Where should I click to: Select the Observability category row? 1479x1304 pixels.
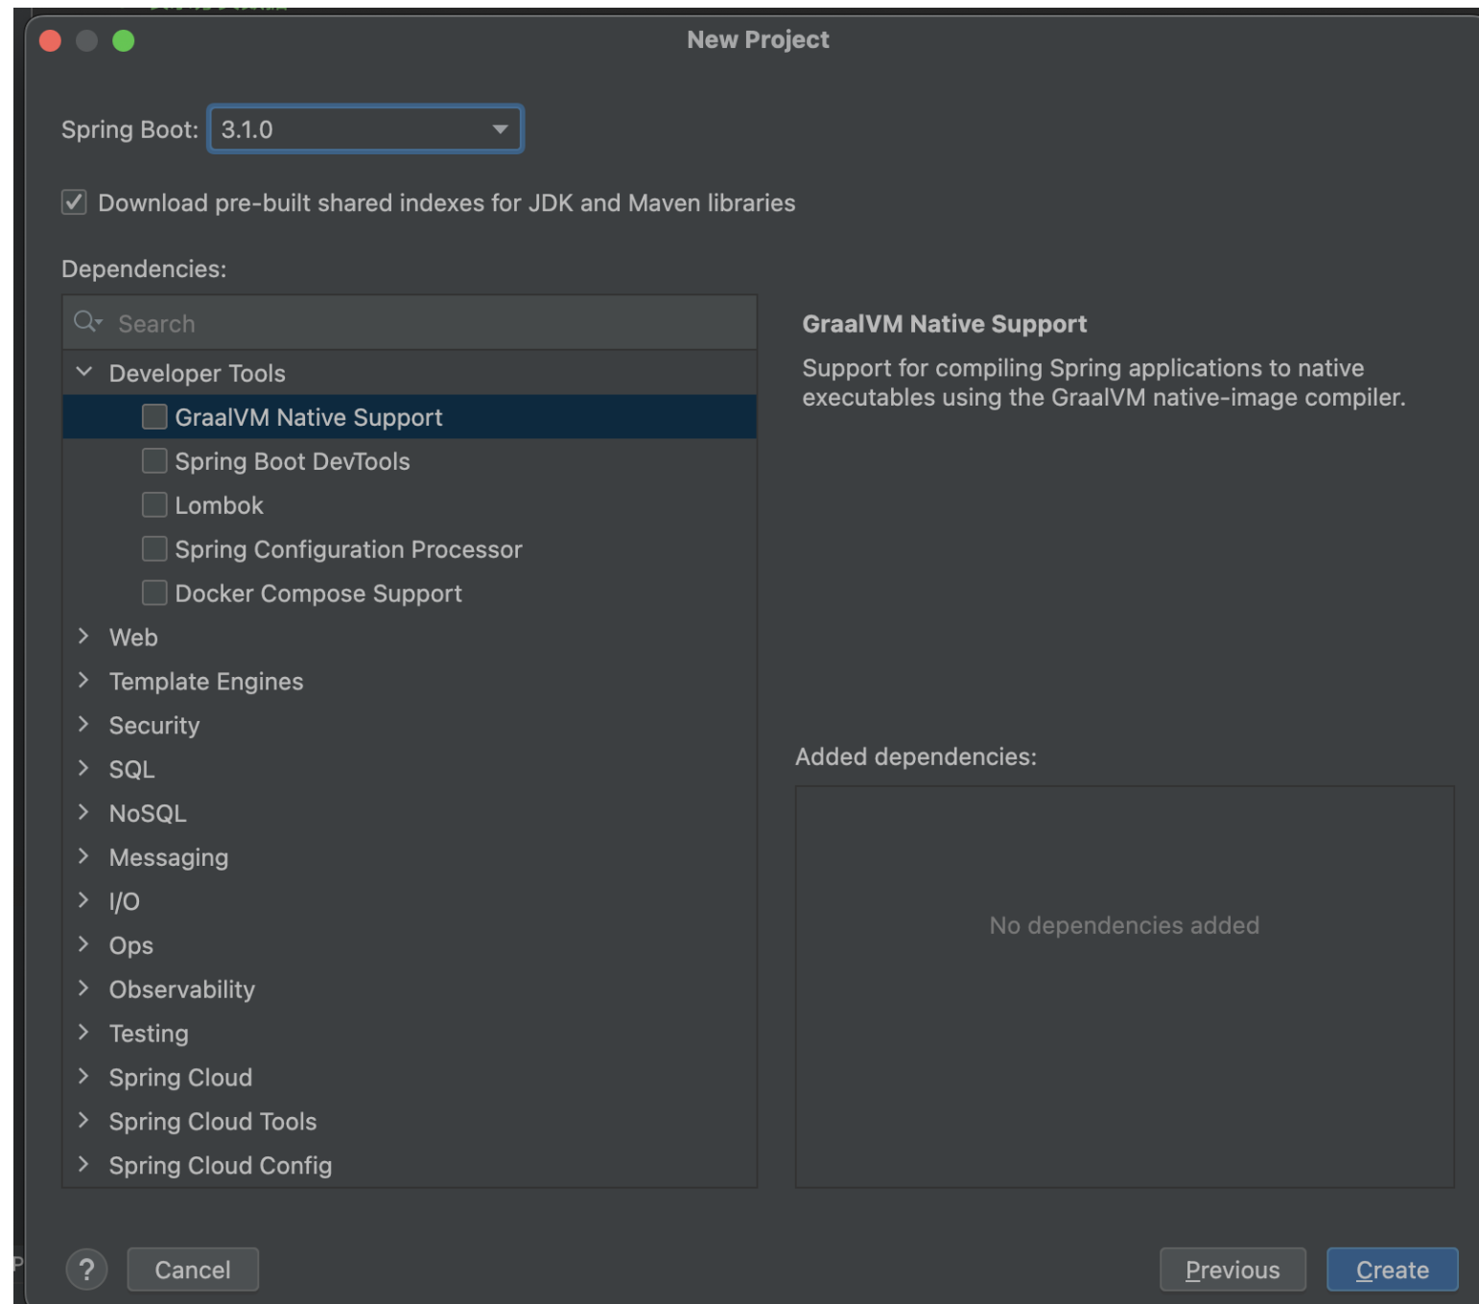pos(182,990)
